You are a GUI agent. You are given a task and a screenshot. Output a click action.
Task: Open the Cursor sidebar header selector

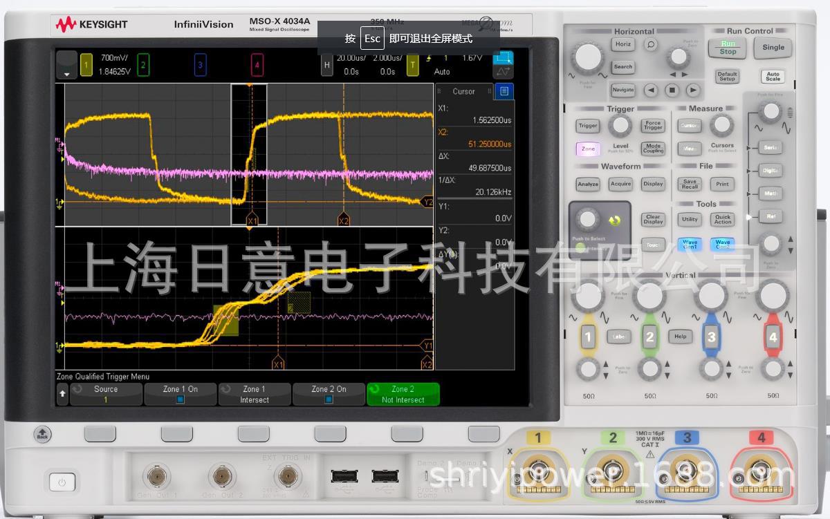[x=464, y=91]
